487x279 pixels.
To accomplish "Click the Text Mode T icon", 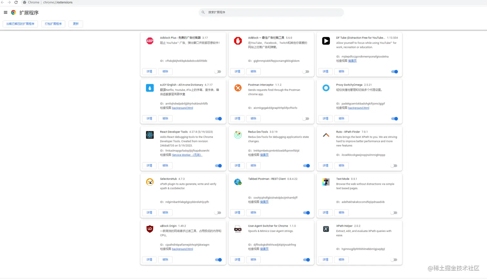I will [x=326, y=182].
